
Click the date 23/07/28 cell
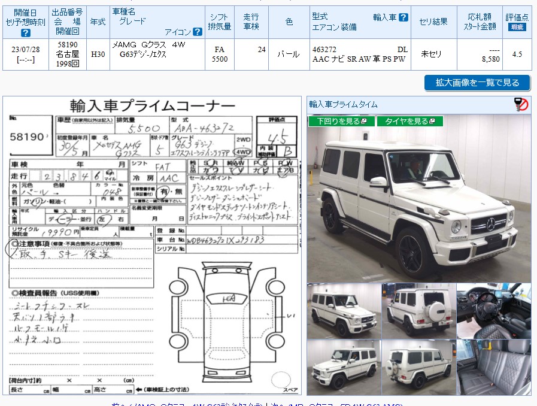[x=26, y=54]
